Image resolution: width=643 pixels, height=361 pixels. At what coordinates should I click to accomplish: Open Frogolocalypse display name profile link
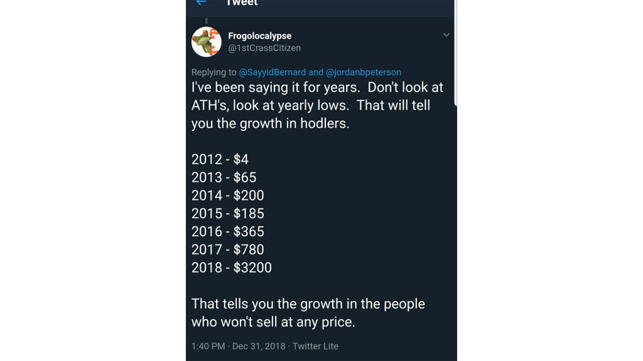tap(259, 36)
